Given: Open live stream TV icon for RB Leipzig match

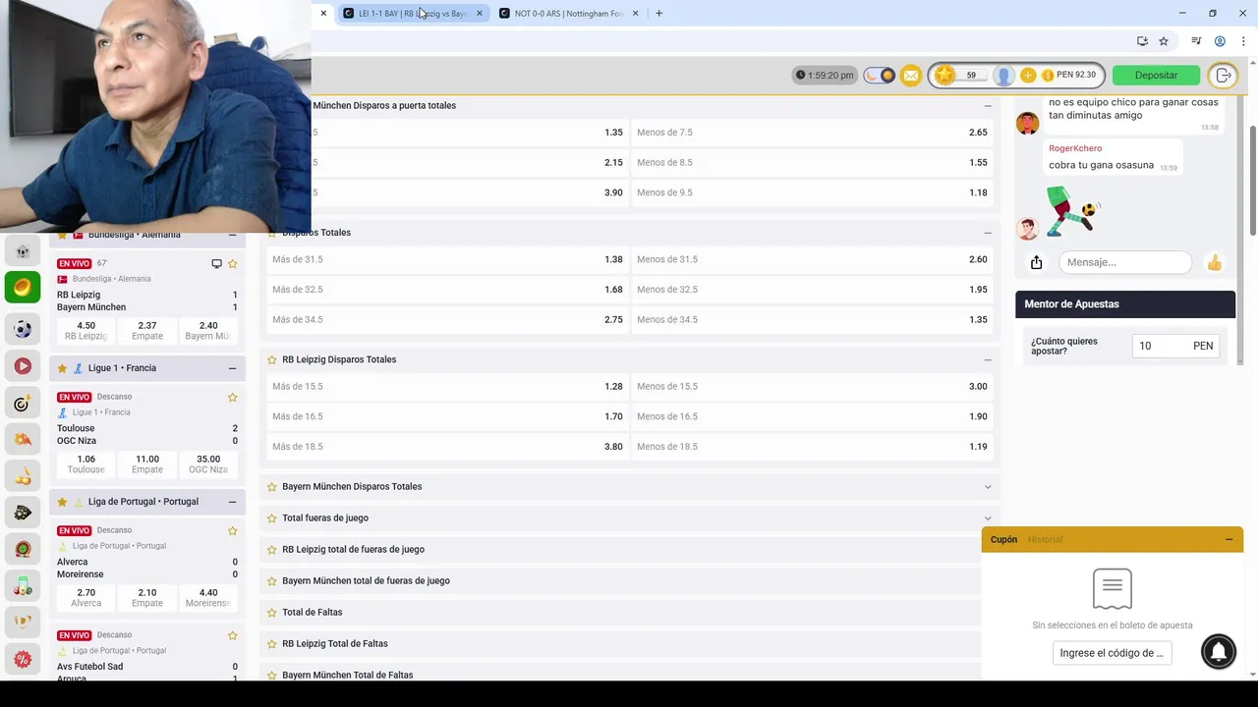Looking at the screenshot, I should (x=216, y=263).
